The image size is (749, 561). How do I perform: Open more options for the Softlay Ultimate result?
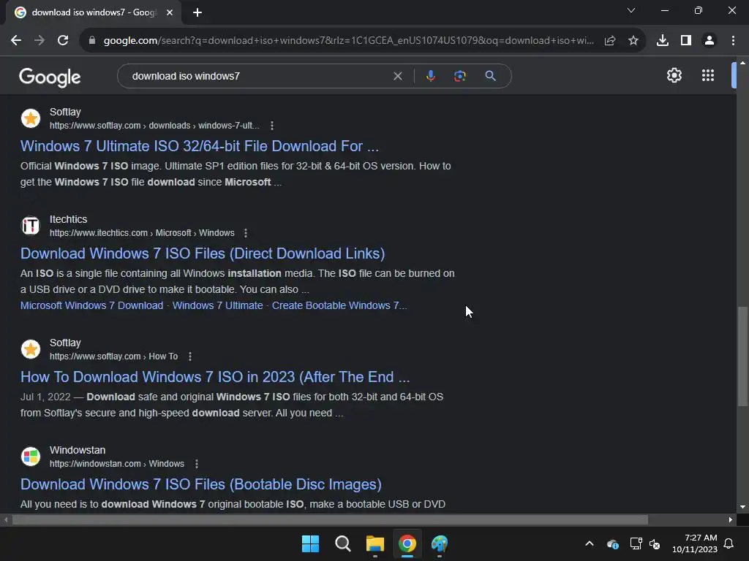272,126
